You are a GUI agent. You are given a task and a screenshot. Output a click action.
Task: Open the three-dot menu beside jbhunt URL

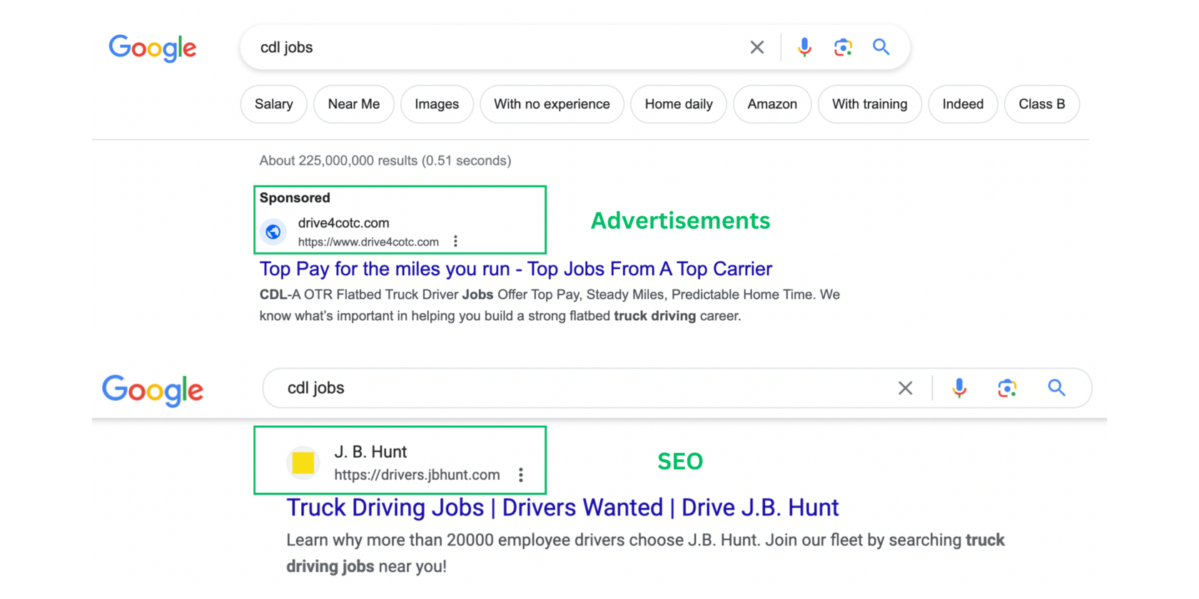click(521, 475)
